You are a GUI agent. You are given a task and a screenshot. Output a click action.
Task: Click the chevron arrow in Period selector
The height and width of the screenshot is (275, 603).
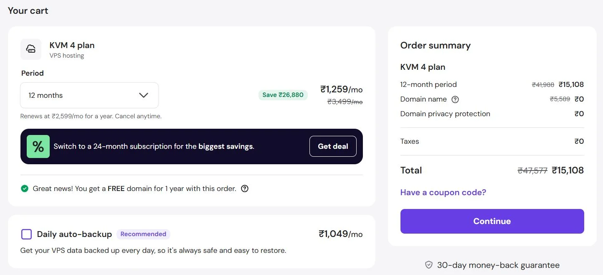[x=144, y=95]
